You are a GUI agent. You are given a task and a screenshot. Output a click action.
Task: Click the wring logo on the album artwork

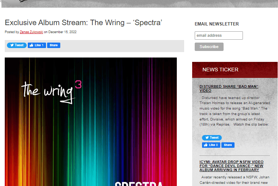click(x=51, y=92)
